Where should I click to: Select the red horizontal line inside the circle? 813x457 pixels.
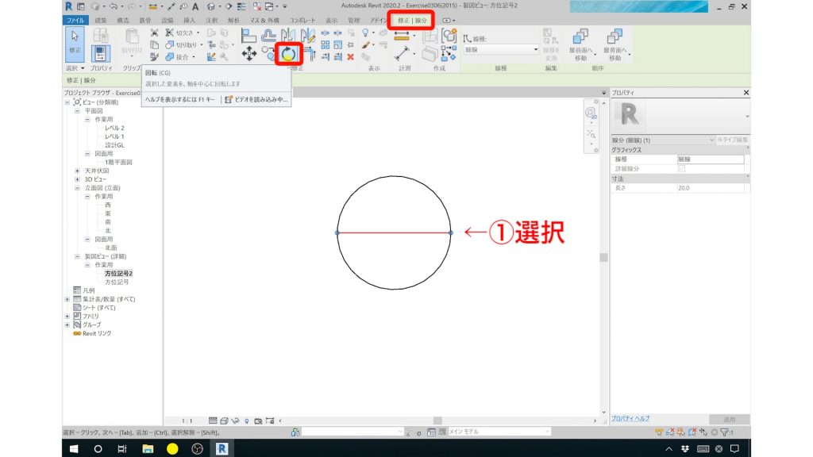[x=393, y=233]
